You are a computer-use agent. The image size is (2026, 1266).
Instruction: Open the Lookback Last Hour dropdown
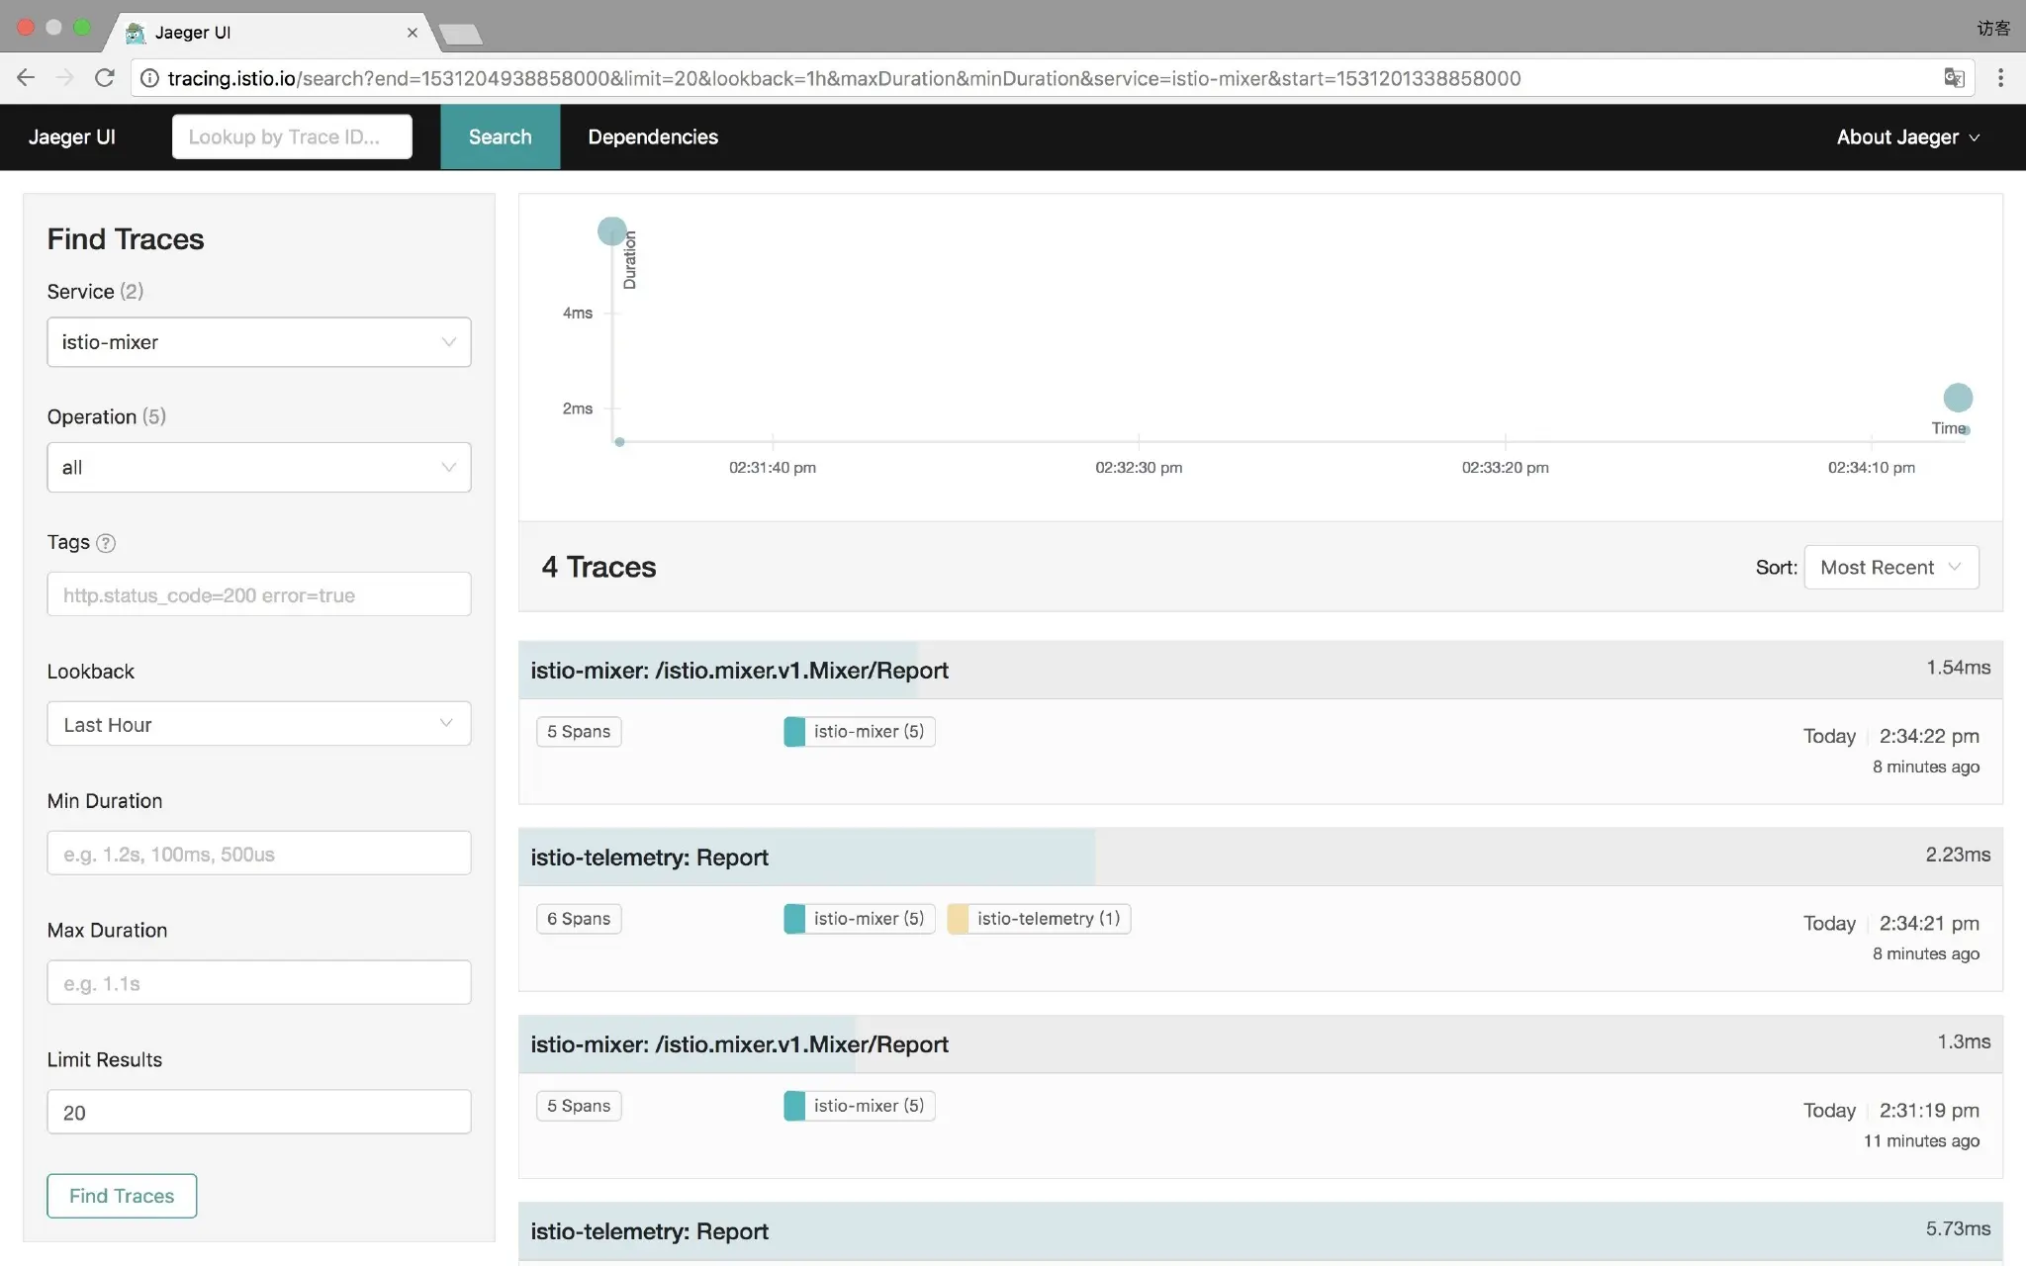pos(258,724)
